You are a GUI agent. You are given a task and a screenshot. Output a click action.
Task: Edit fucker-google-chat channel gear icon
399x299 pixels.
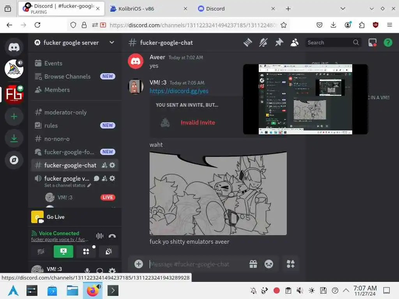tap(112, 165)
